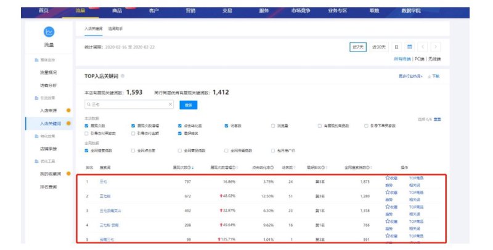Go to previous period arrow
Screen dimensions: 493x250
pos(423,47)
